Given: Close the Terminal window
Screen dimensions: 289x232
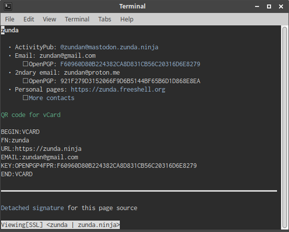Looking at the screenshot, I should (x=281, y=6).
